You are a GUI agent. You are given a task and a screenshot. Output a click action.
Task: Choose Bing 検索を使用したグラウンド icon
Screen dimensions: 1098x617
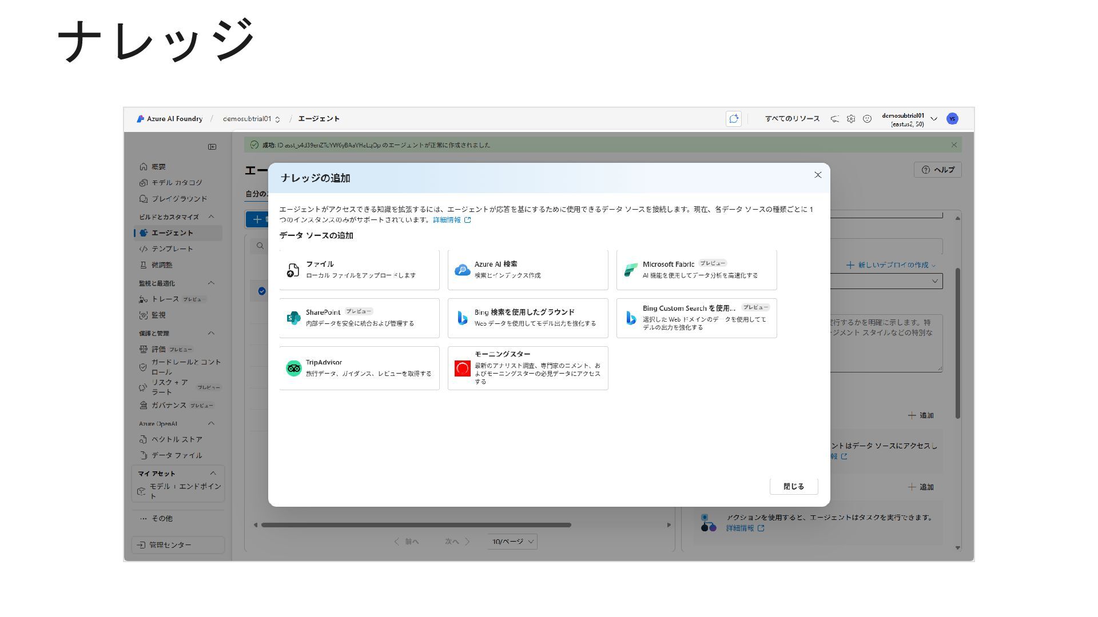coord(462,318)
